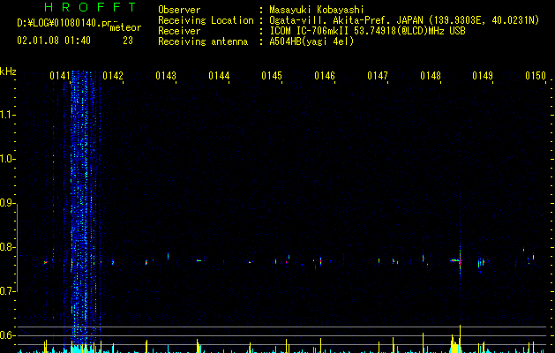Click the observer name Masayuki Kobayashi
This screenshot has height=353, width=555.
click(317, 10)
